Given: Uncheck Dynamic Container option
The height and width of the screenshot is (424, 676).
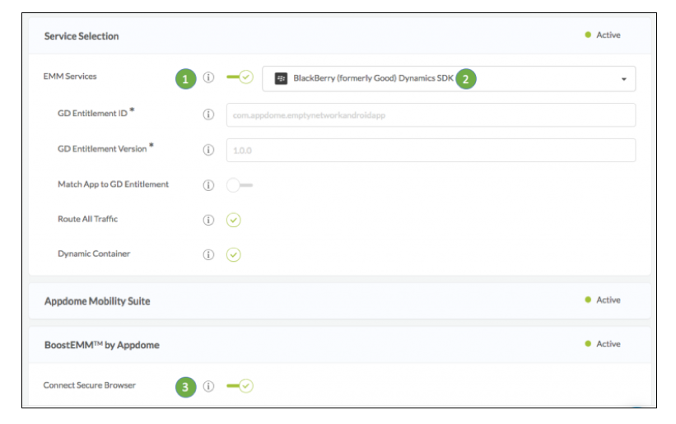Looking at the screenshot, I should 233,254.
